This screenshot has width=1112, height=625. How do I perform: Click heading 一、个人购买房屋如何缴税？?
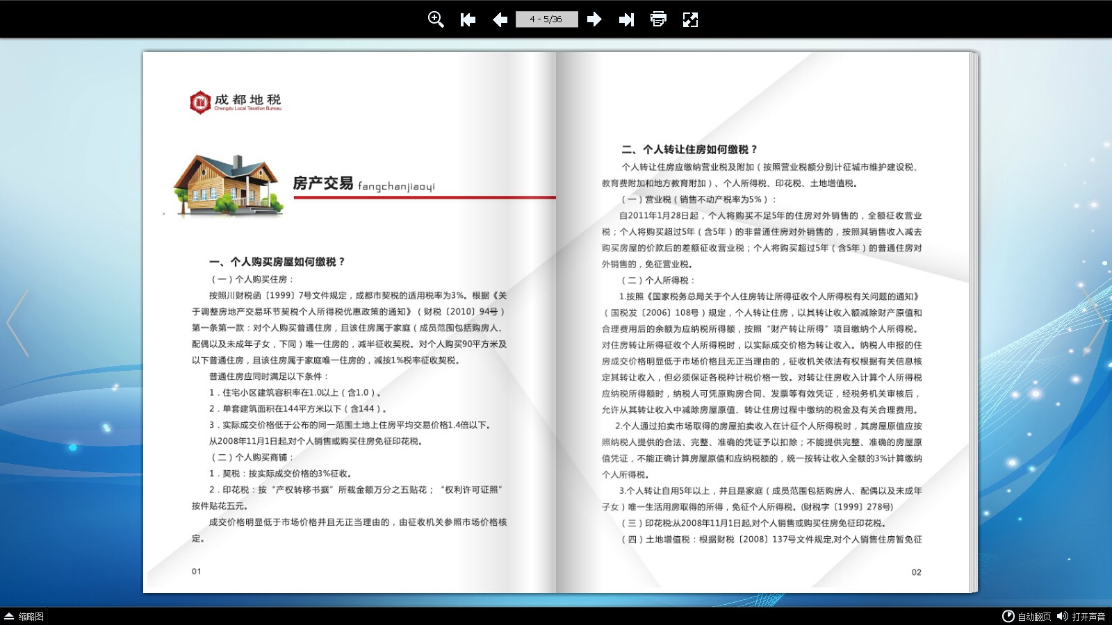[277, 262]
